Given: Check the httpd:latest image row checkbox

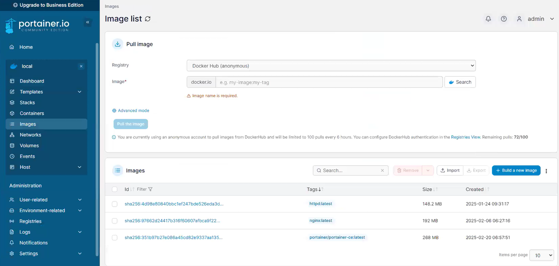Looking at the screenshot, I should click(115, 204).
